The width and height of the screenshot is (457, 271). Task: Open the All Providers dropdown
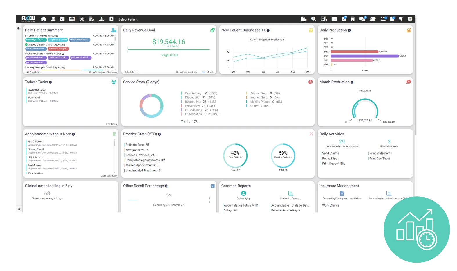pyautogui.click(x=34, y=72)
